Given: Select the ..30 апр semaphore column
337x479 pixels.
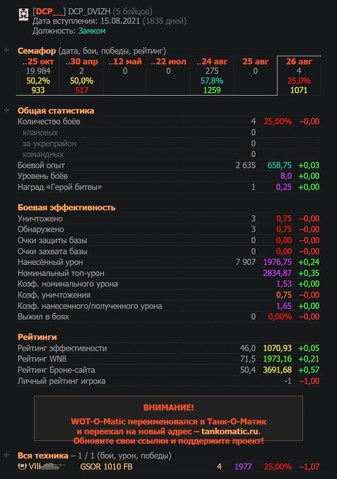Looking at the screenshot, I should [81, 75].
